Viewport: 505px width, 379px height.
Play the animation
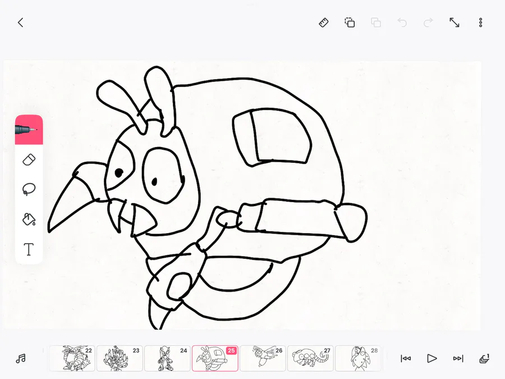[x=432, y=358]
